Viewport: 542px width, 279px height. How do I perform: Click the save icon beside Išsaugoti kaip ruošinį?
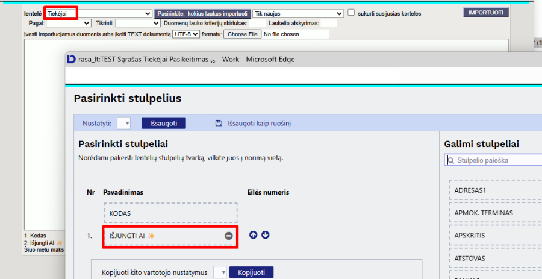[x=219, y=124]
